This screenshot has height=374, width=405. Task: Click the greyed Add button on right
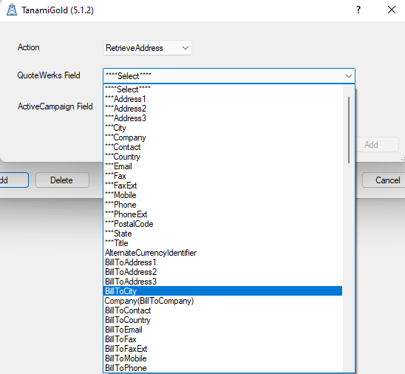(x=378, y=145)
